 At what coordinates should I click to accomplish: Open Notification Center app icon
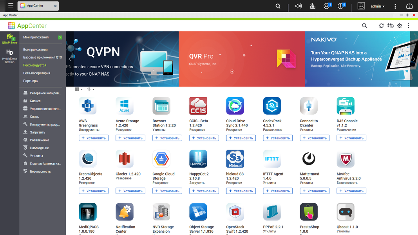[x=125, y=212]
